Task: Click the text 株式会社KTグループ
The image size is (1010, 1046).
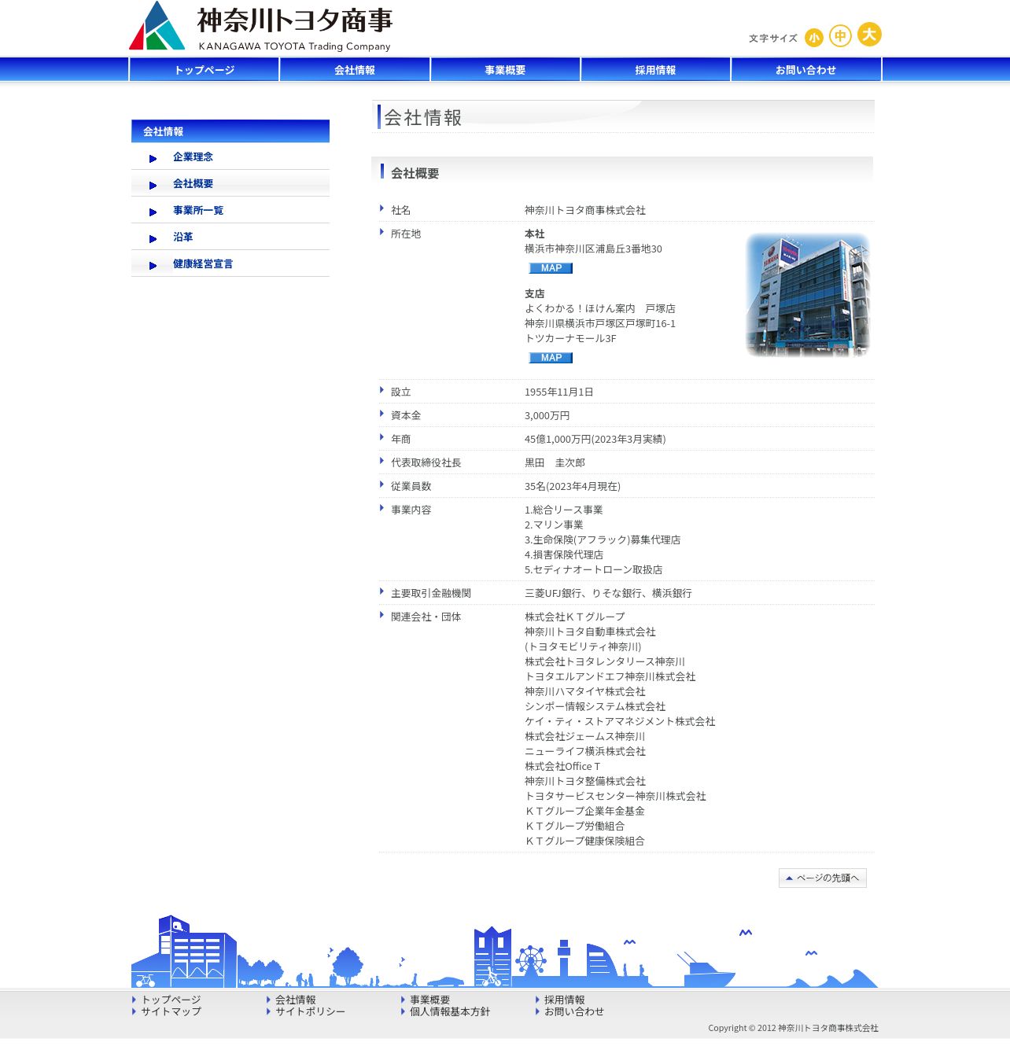Action: point(575,617)
